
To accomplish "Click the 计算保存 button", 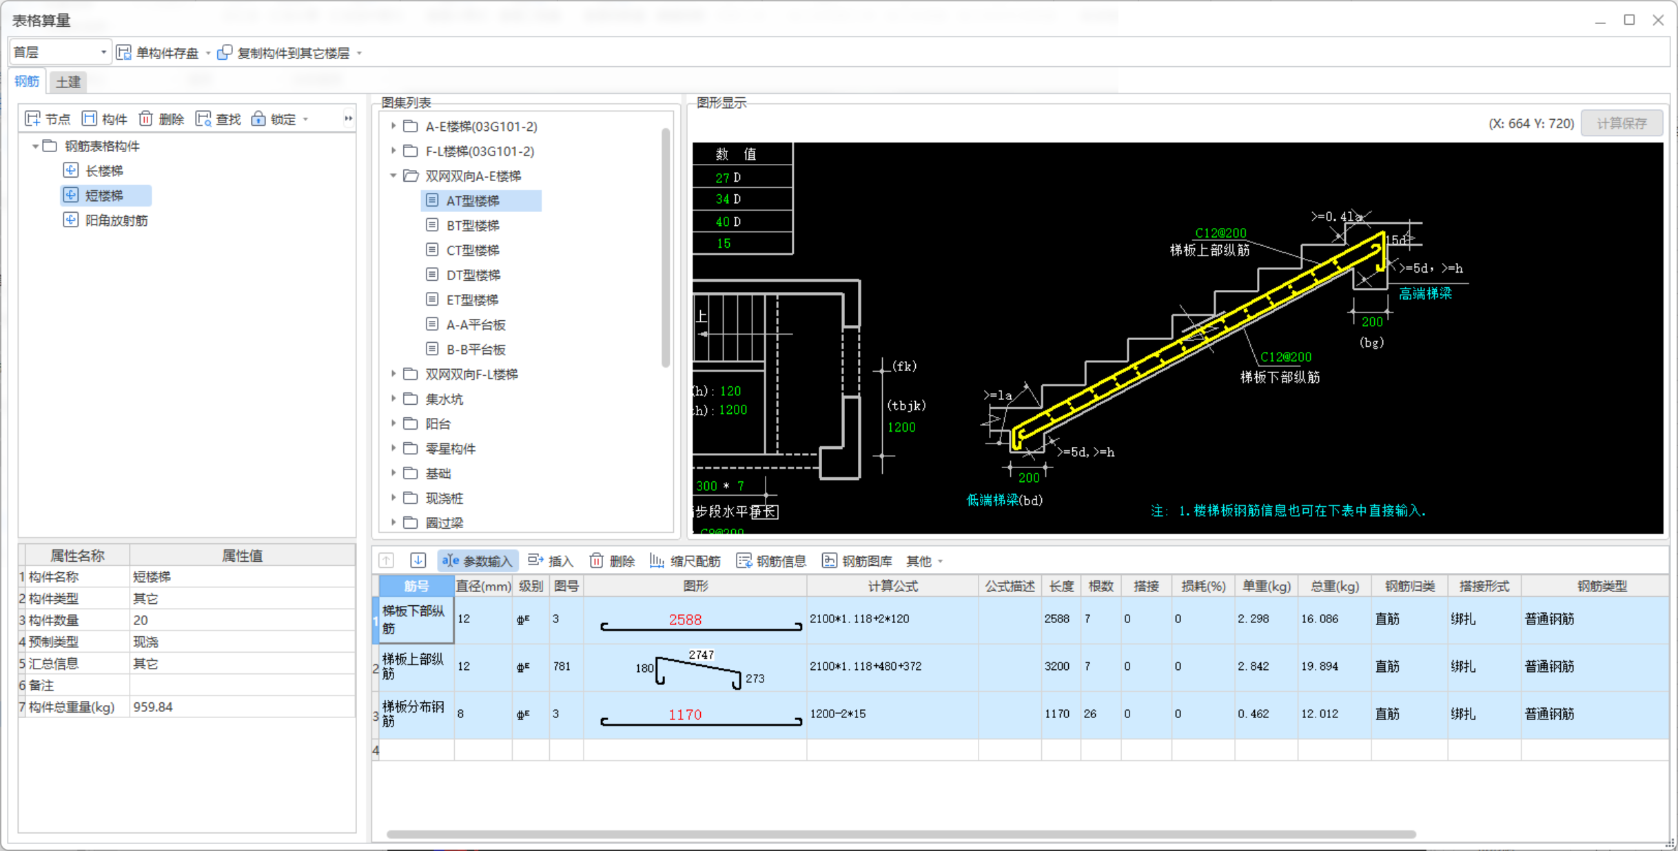I will pyautogui.click(x=1621, y=123).
